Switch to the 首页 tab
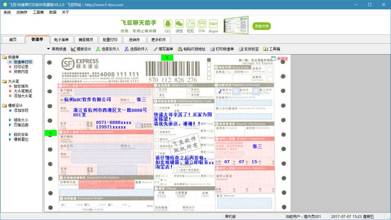Viewport: 391px width, 220px height. 13,40
